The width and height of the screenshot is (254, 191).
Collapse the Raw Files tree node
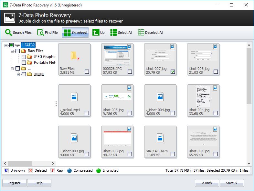tap(12, 51)
